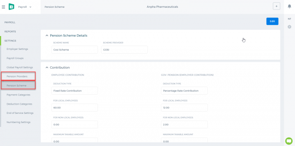Collapse the Pension Scheme Details section
The height and width of the screenshot is (146, 295).
click(x=47, y=36)
